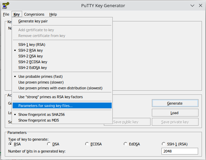206x160 pixels.
Task: Click the number of bits field showing 2048
Action: click(180, 151)
